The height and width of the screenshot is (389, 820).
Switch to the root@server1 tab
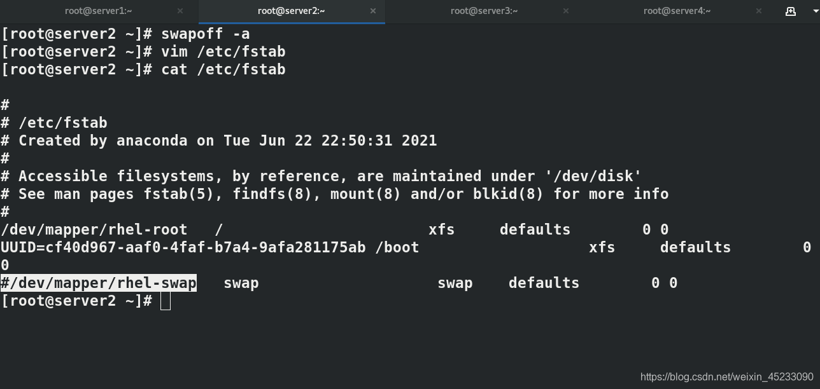[x=98, y=11]
